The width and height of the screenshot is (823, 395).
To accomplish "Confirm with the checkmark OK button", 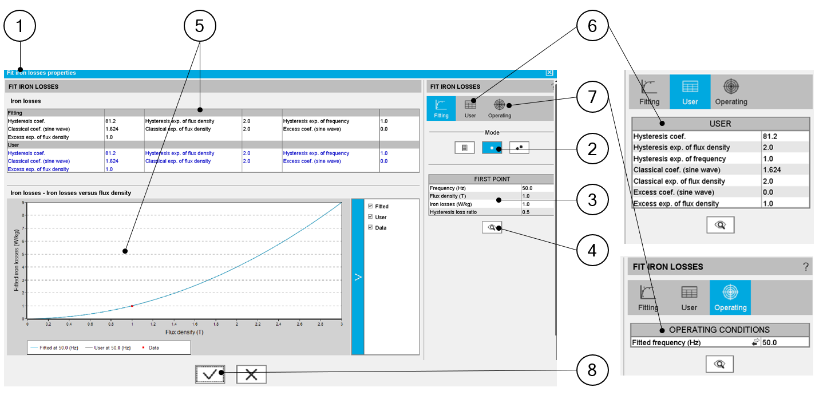I will pyautogui.click(x=209, y=374).
